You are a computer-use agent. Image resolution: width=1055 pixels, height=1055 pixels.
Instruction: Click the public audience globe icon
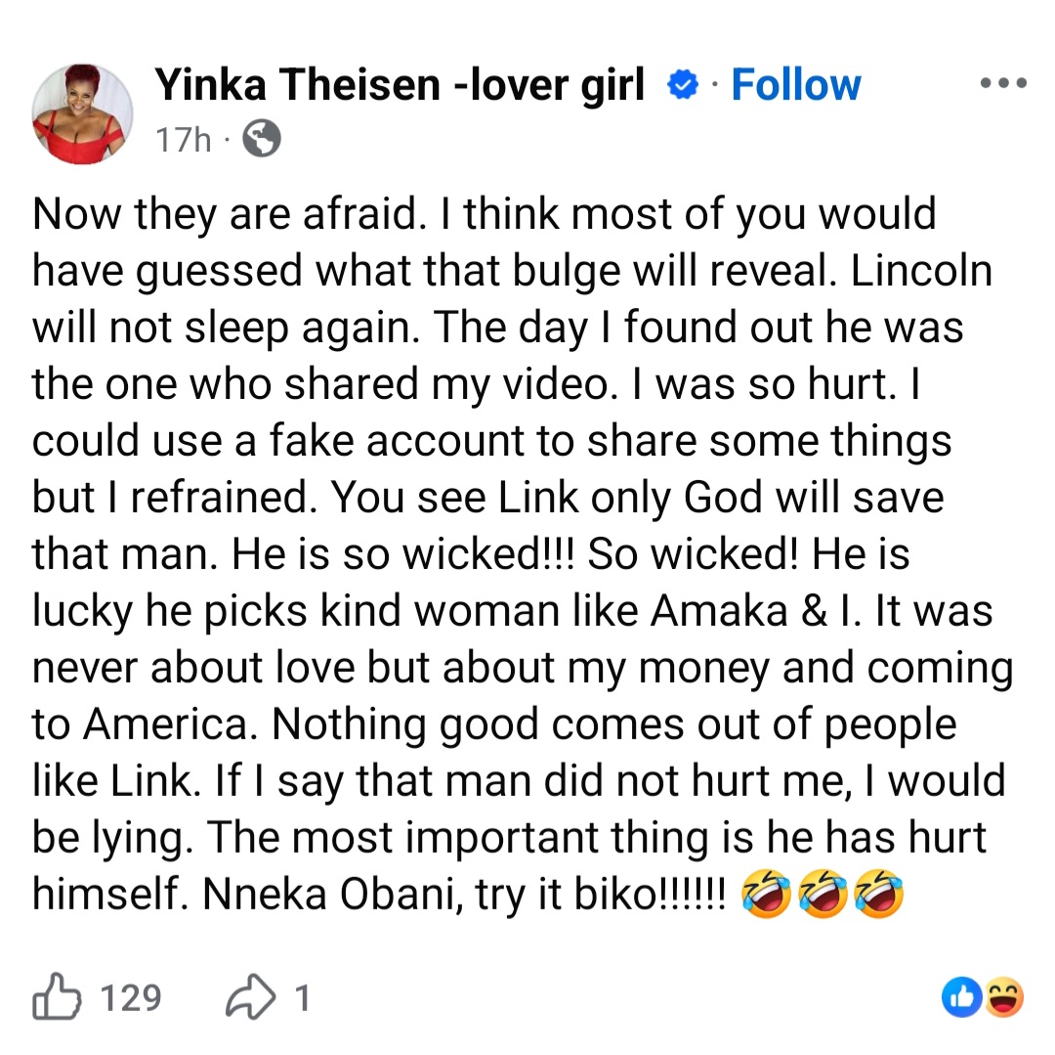tap(261, 140)
